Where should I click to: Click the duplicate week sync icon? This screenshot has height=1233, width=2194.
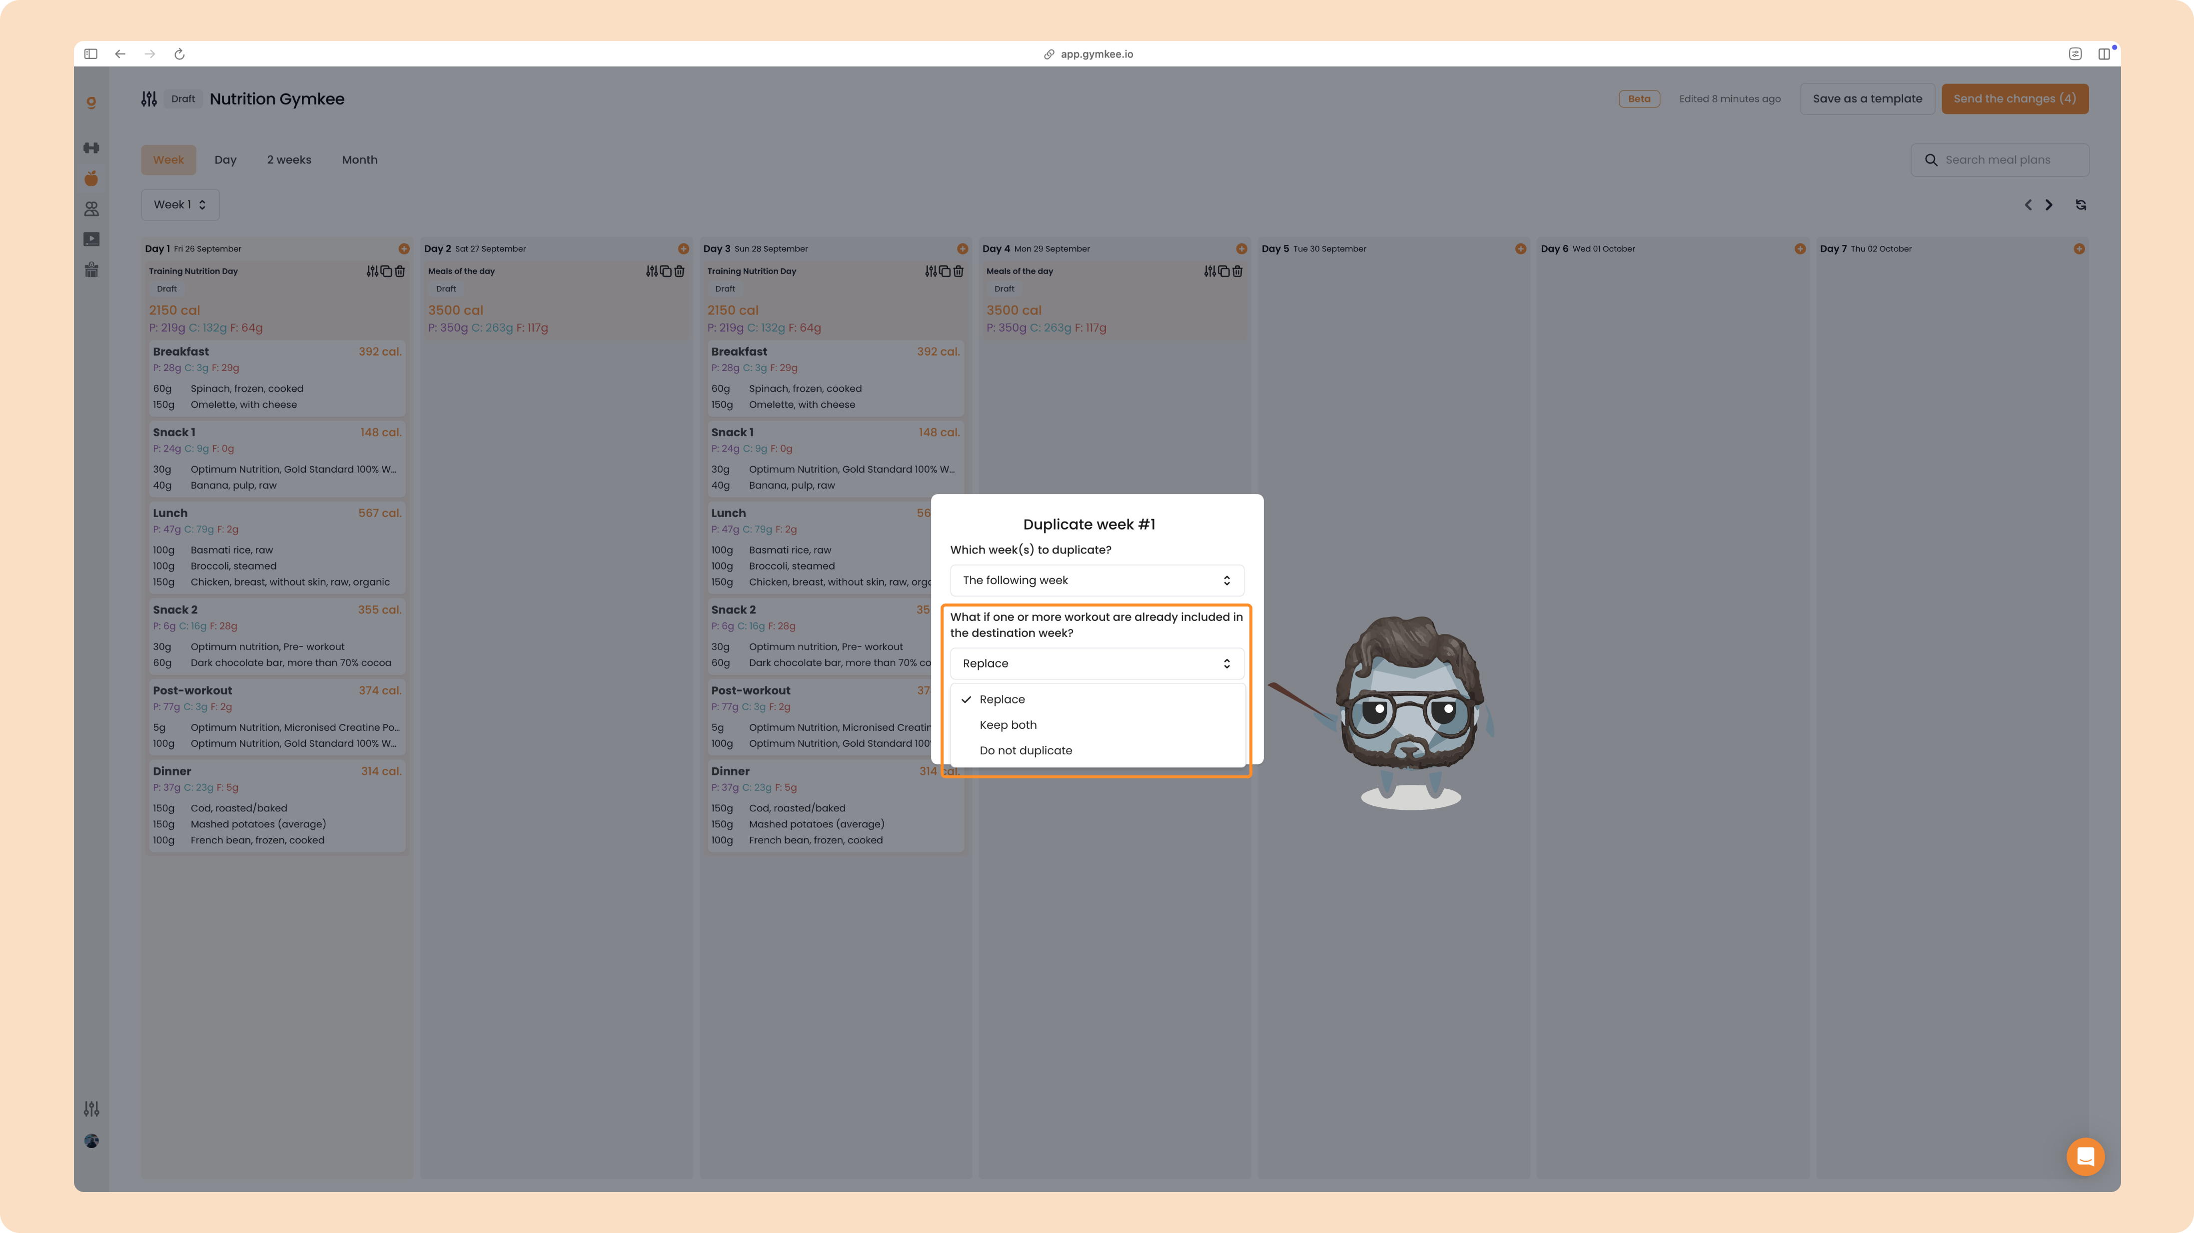pyautogui.click(x=2081, y=204)
